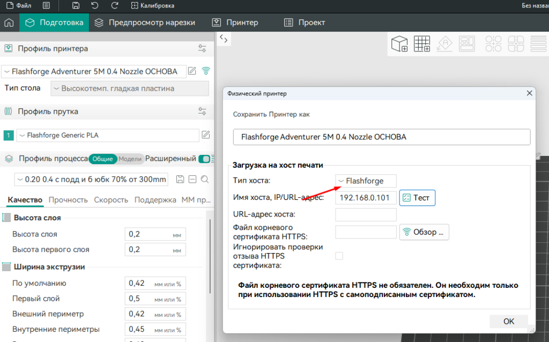Switch to the Подготовка tab
The width and height of the screenshot is (549, 342).
click(x=54, y=23)
